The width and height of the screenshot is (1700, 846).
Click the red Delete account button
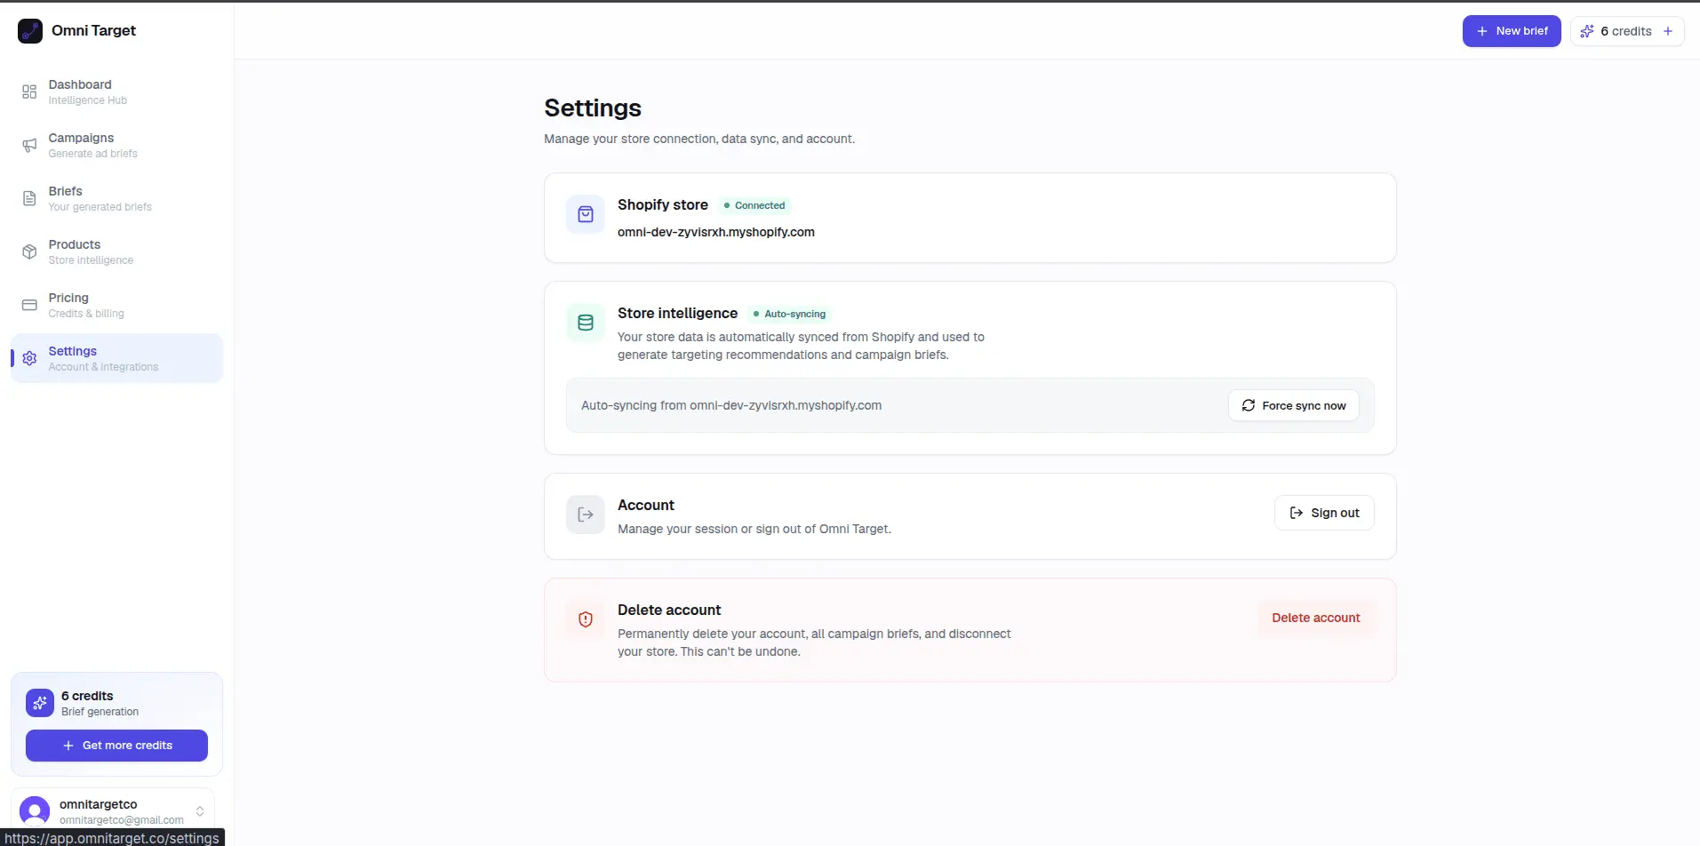[1315, 618]
